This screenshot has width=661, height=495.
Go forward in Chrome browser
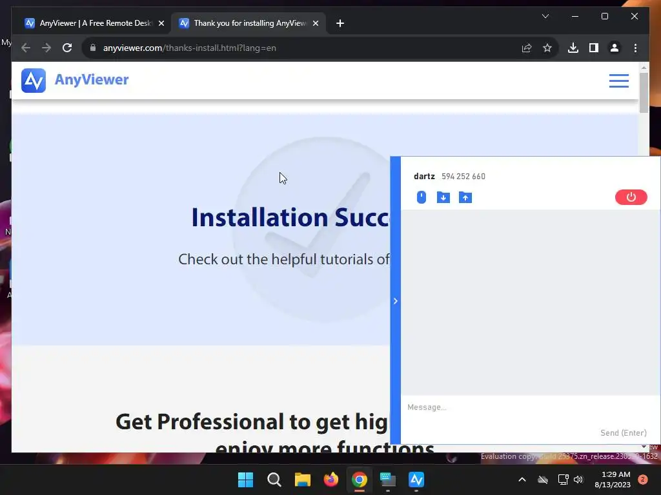[46, 48]
